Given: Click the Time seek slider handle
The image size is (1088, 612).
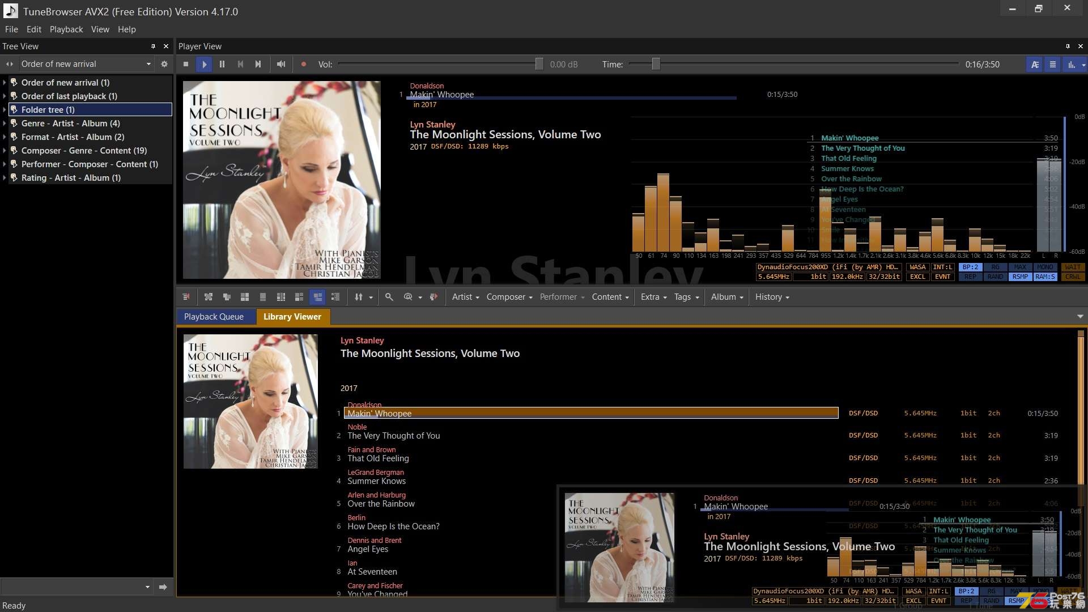Looking at the screenshot, I should (656, 65).
